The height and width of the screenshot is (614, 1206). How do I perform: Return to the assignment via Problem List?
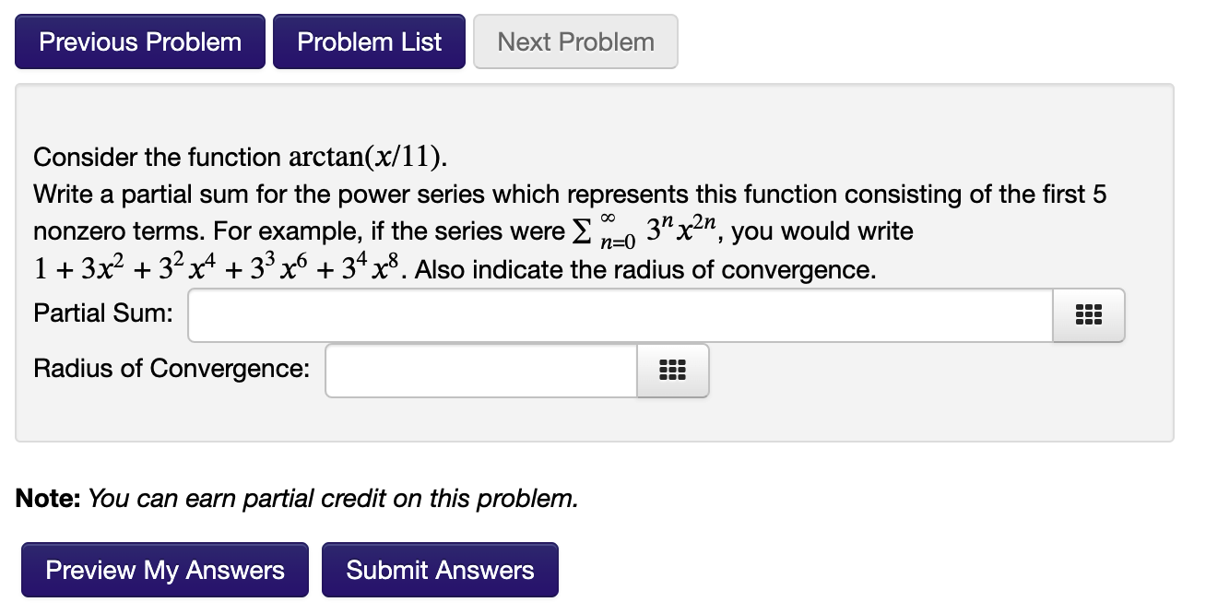point(369,41)
